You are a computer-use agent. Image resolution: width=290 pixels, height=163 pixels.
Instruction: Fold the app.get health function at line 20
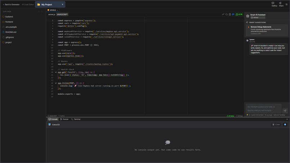56,72
